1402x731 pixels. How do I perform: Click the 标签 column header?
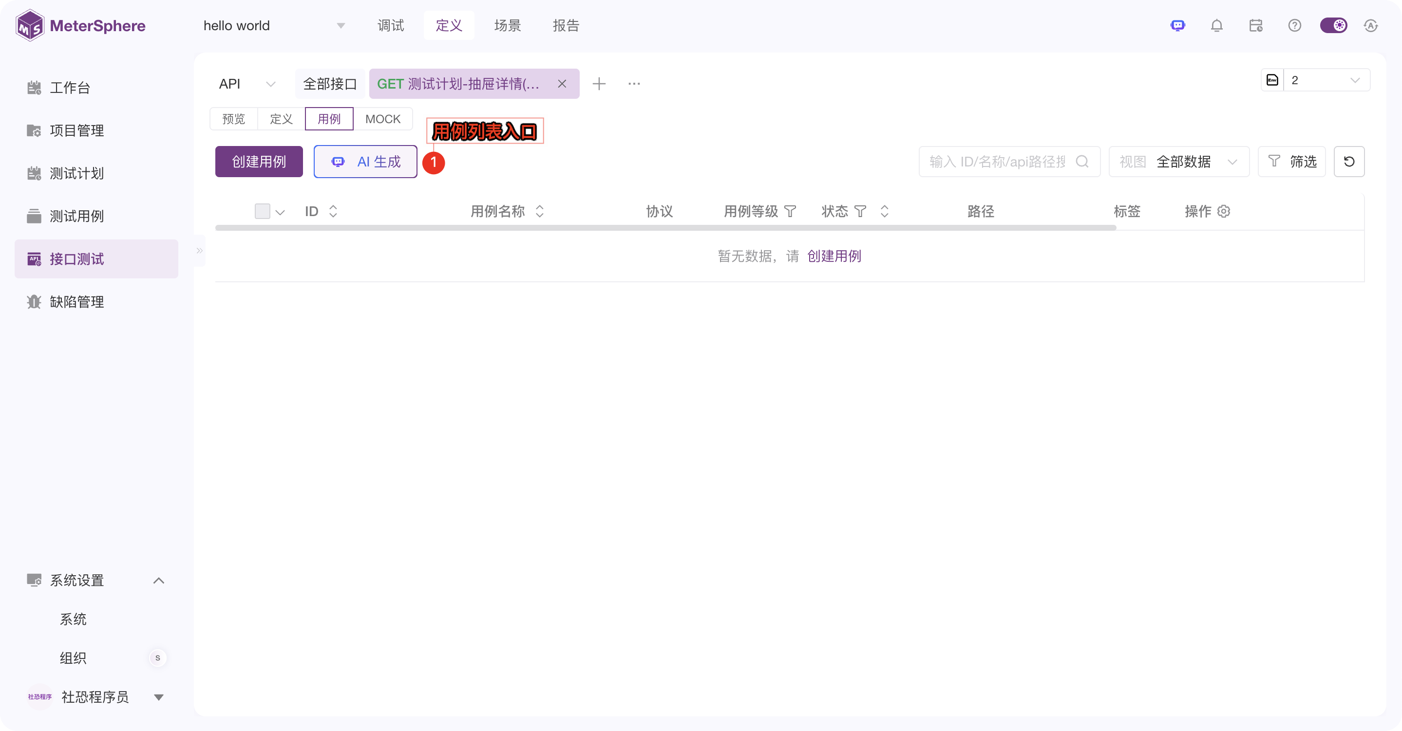[x=1127, y=211]
